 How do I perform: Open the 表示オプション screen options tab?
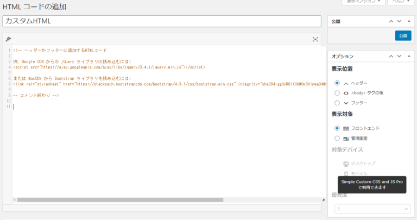pyautogui.click(x=363, y=2)
